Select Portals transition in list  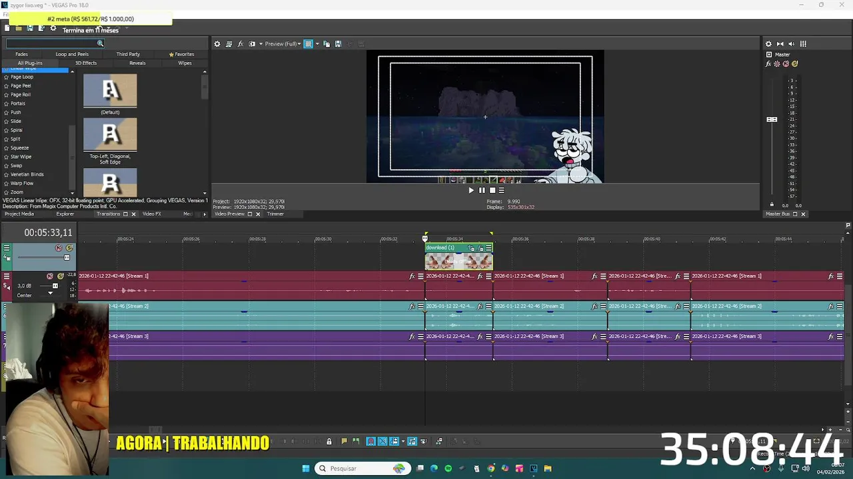tap(18, 103)
